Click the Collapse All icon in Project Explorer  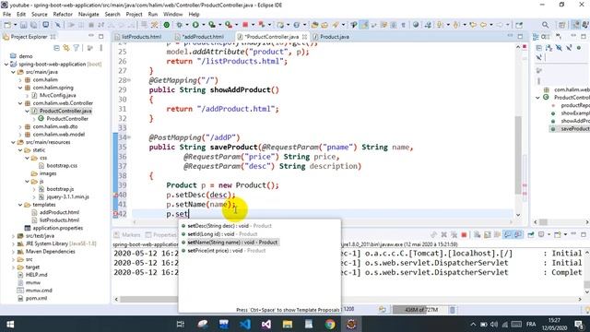(x=56, y=48)
